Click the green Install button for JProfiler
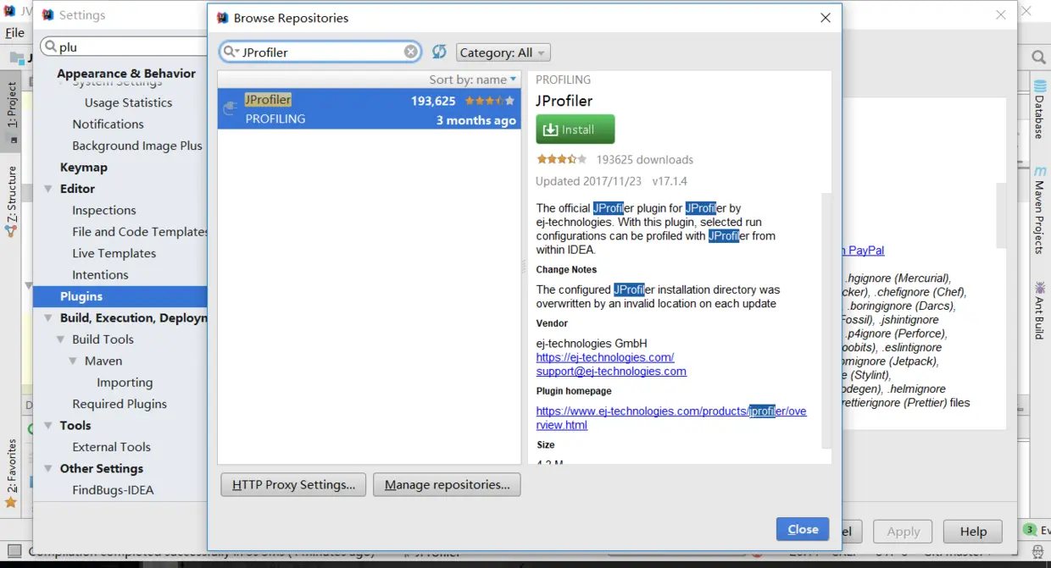The width and height of the screenshot is (1051, 568). 576,130
